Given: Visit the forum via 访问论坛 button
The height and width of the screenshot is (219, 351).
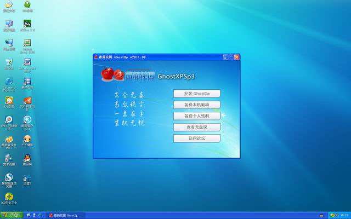Looking at the screenshot, I should click(x=197, y=139).
